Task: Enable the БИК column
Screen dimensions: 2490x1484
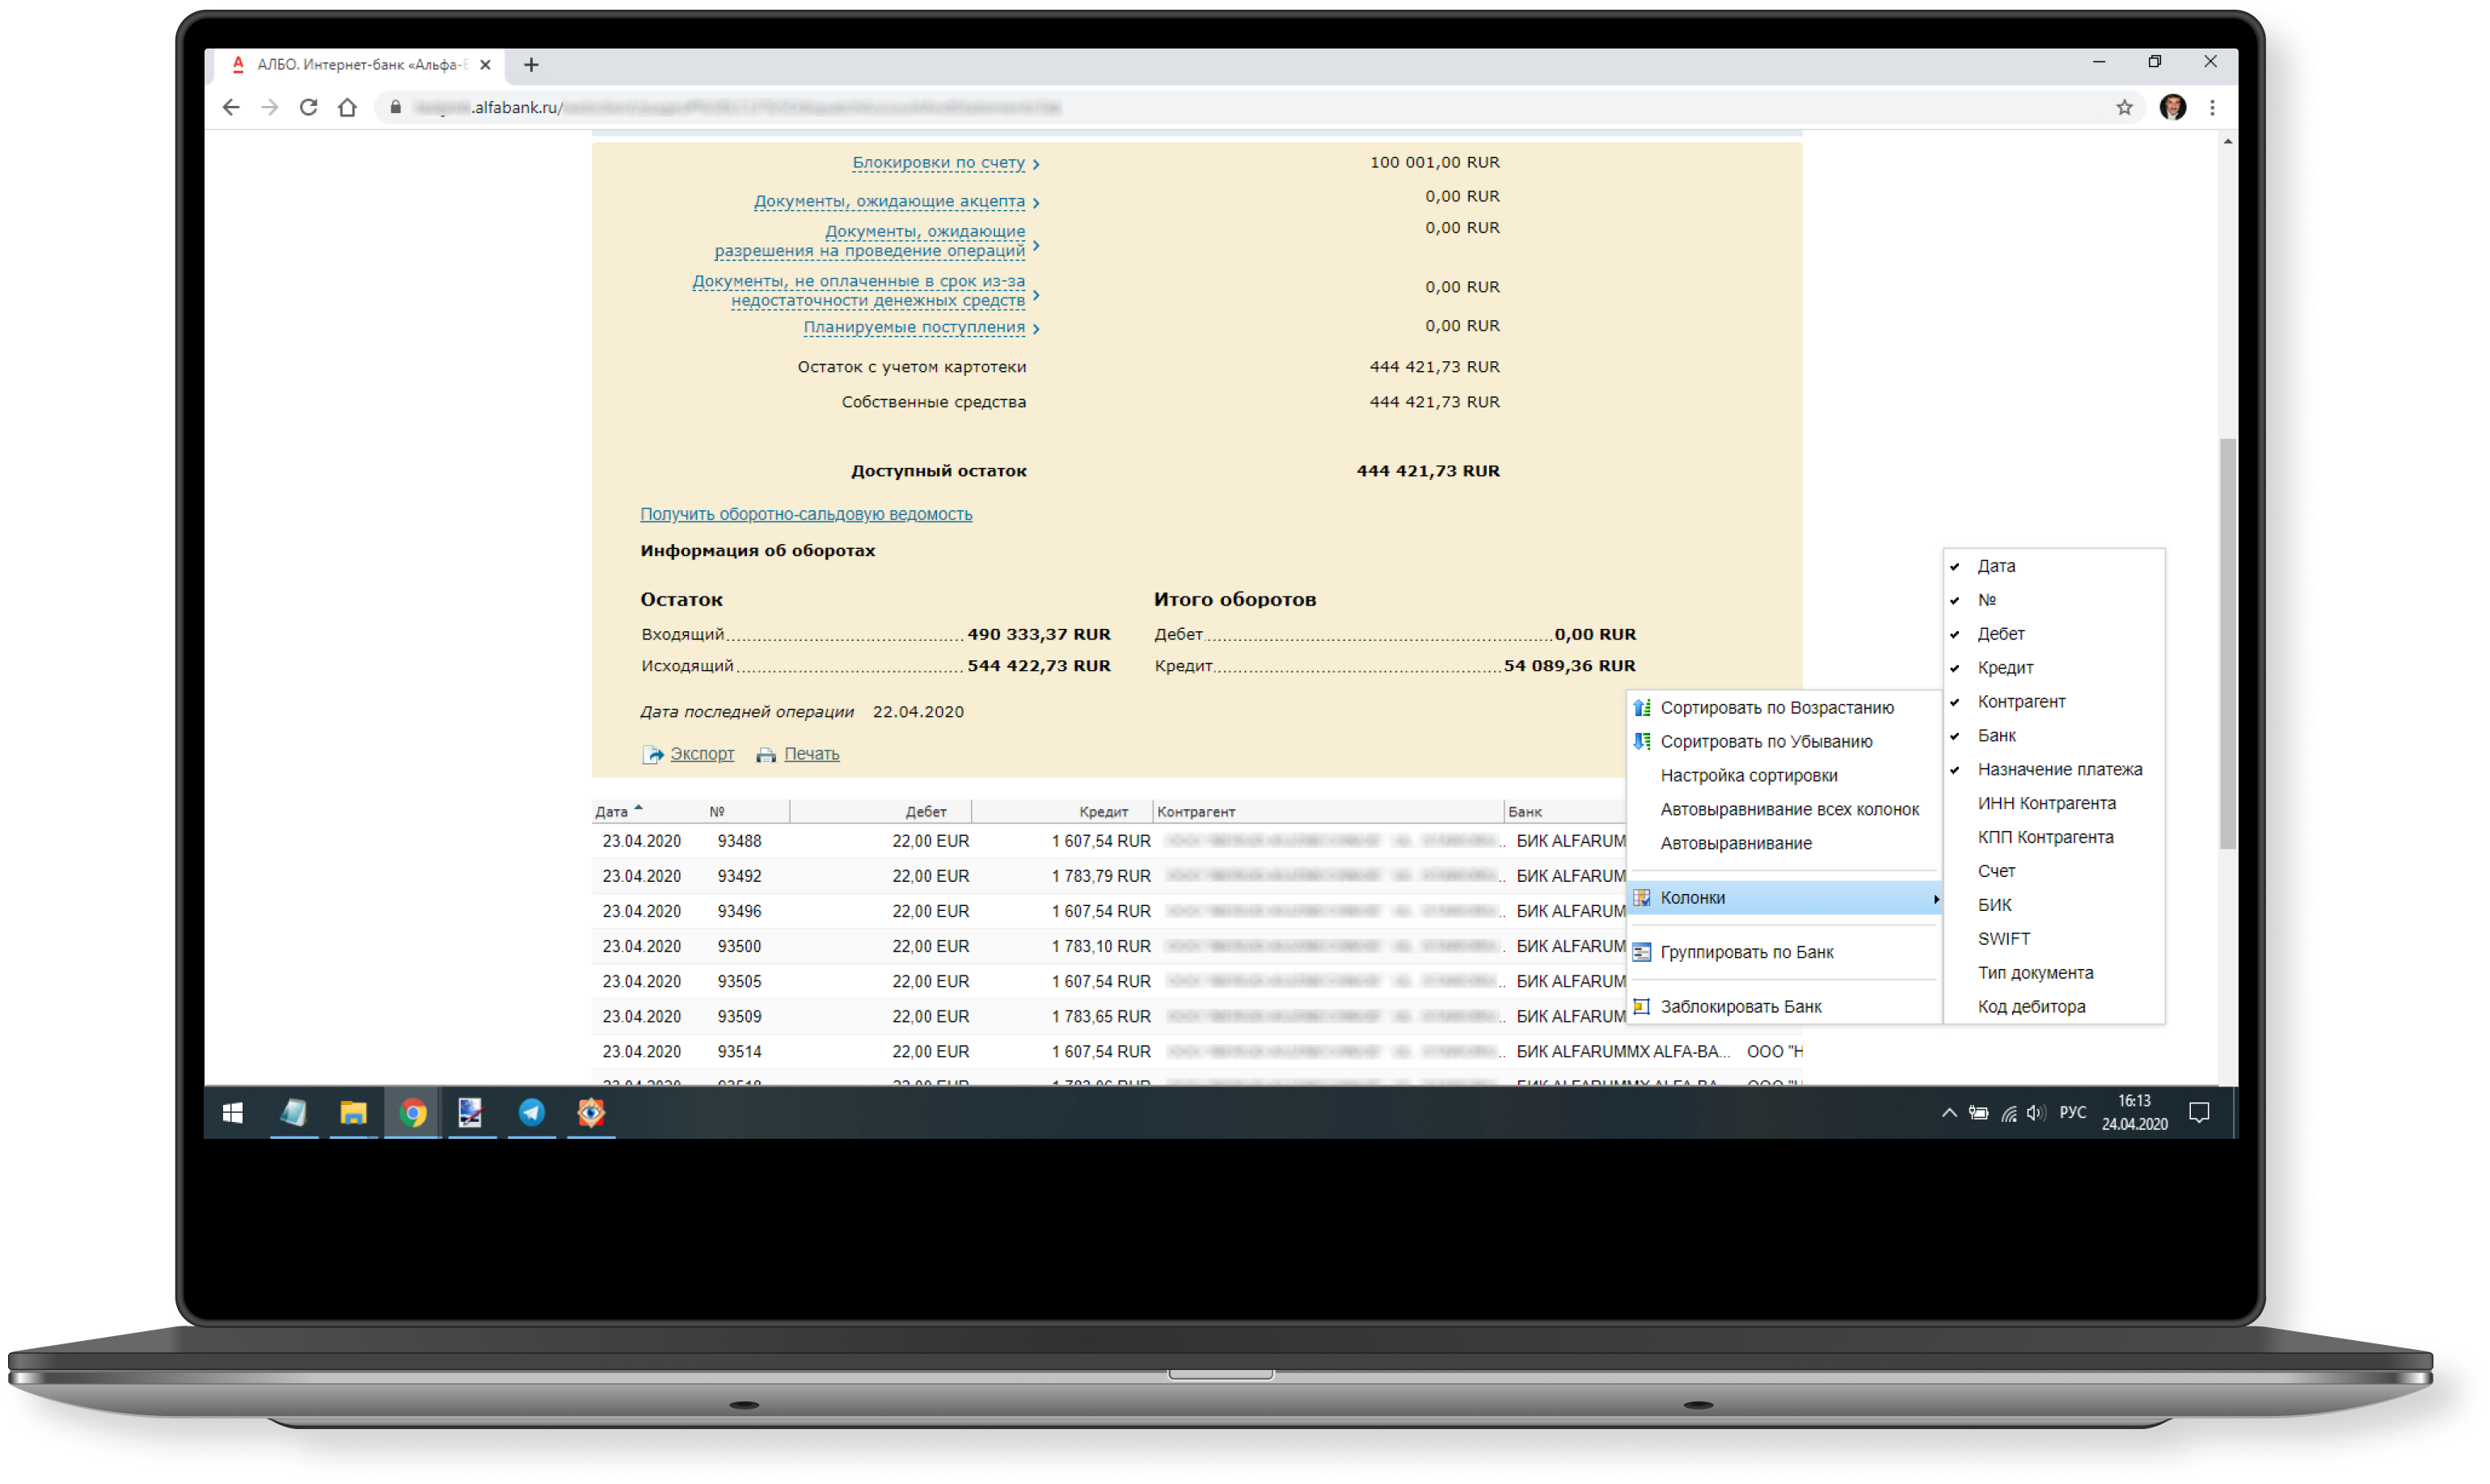Action: pyautogui.click(x=2053, y=907)
